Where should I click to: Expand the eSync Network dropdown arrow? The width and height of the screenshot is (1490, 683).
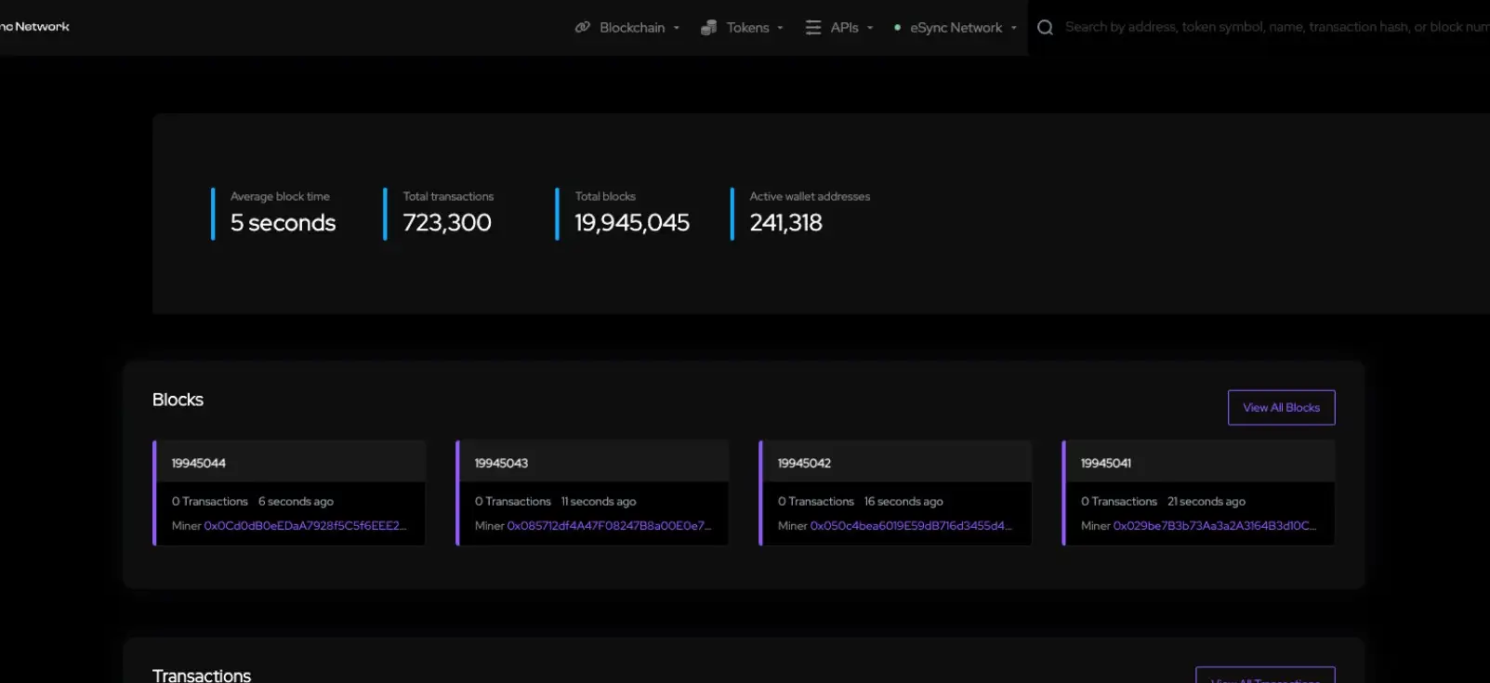[x=1014, y=28]
